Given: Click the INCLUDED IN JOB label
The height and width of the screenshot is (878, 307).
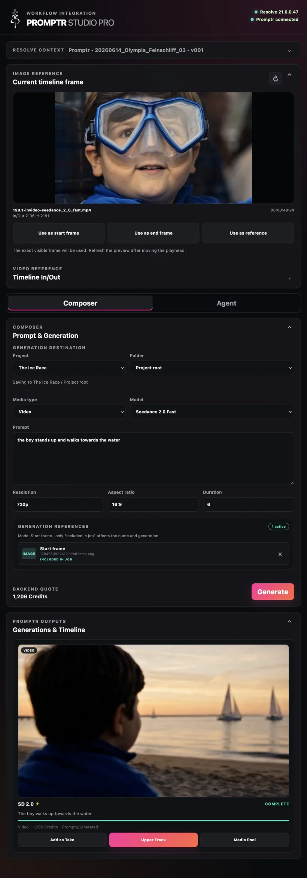Looking at the screenshot, I should click(56, 559).
